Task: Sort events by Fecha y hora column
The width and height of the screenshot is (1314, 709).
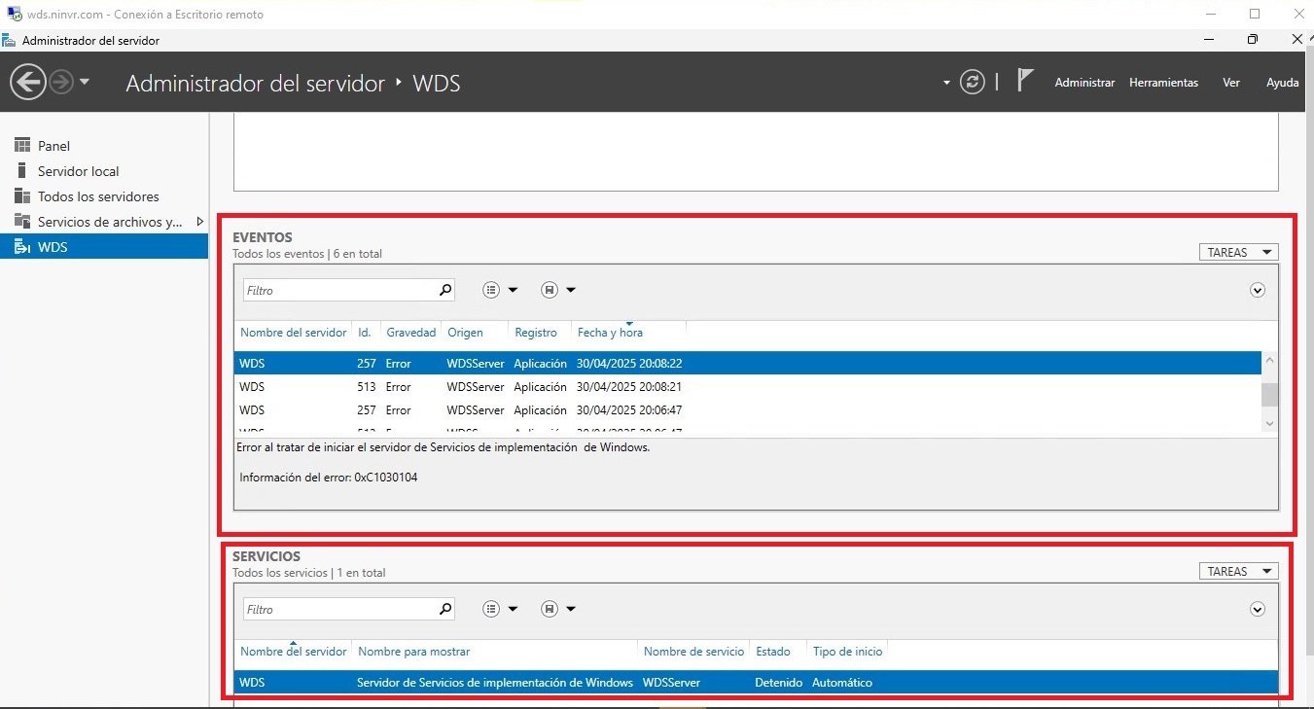Action: click(610, 333)
